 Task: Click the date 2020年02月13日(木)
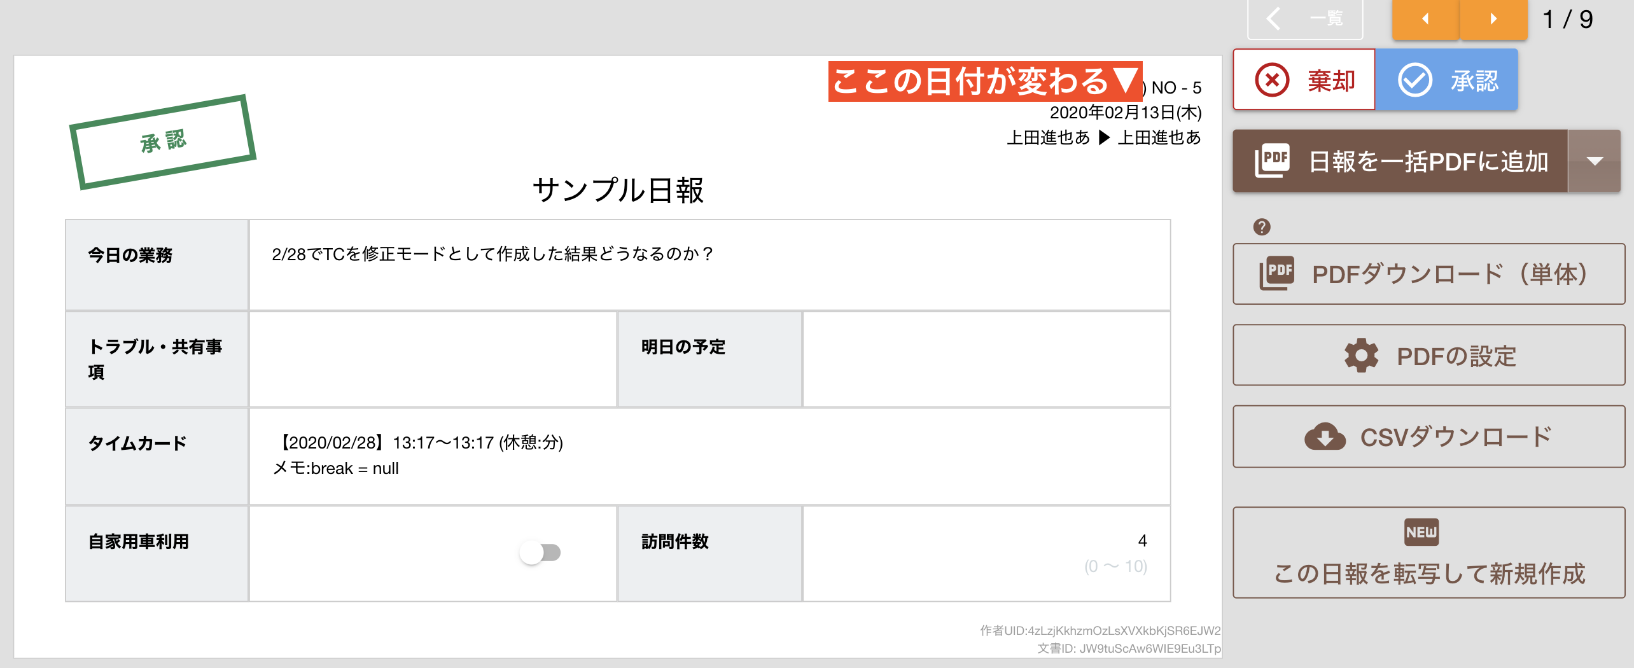pos(1126,113)
